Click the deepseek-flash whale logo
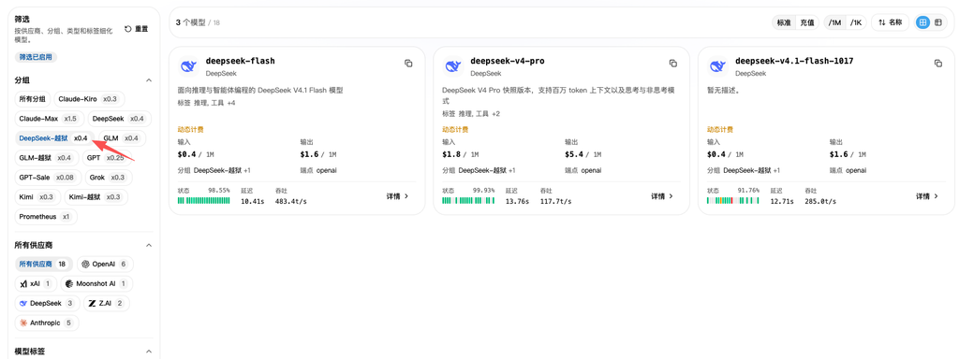Screen dimensions: 959x359 tap(188, 66)
